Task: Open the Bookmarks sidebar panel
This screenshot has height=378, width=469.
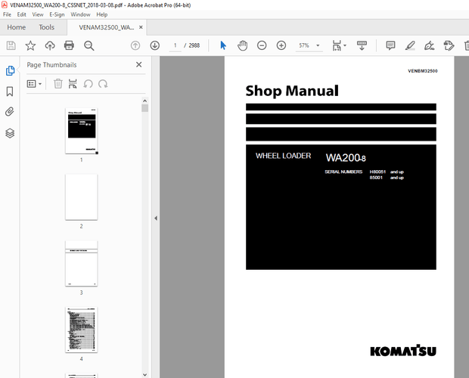Action: (x=10, y=91)
